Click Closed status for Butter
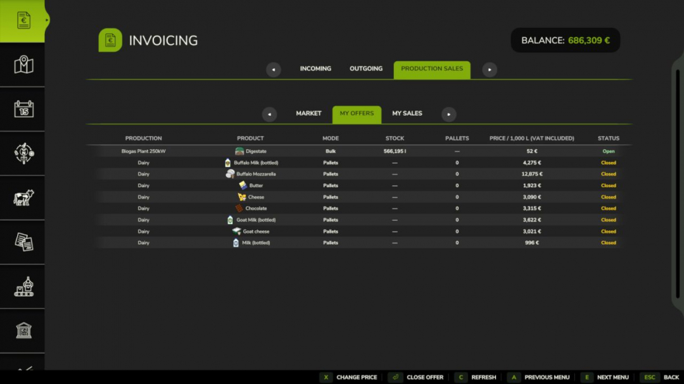 click(x=608, y=186)
